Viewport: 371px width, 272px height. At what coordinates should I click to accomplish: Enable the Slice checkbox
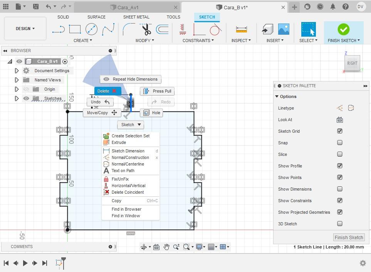[340, 154]
